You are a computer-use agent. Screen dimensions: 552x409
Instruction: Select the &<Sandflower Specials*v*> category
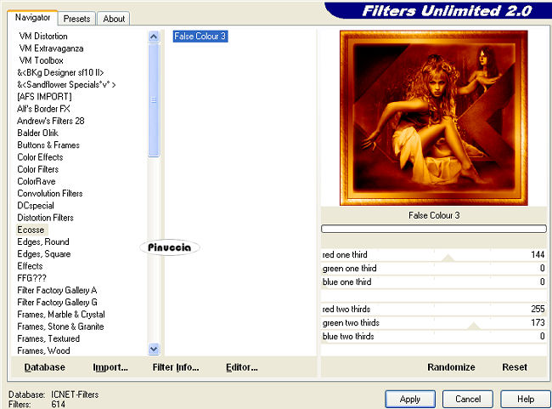tap(66, 85)
